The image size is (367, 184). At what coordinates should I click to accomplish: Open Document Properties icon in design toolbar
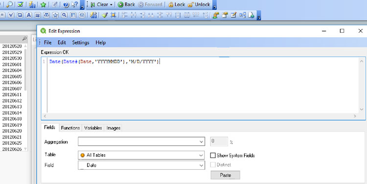pyautogui.click(x=225, y=15)
